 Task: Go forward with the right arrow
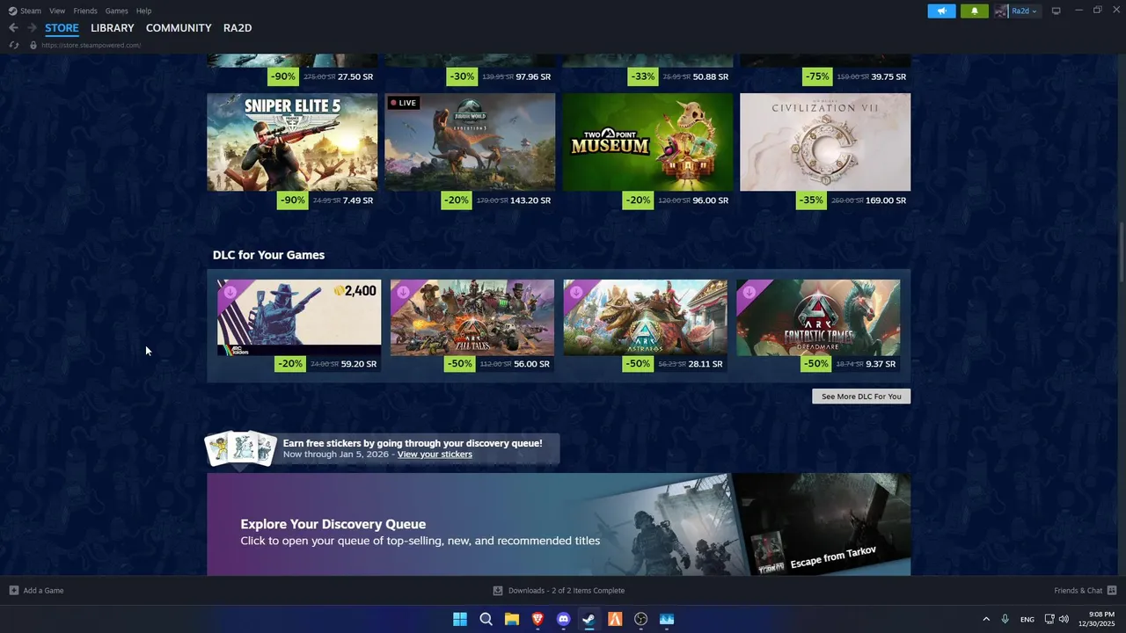click(32, 28)
